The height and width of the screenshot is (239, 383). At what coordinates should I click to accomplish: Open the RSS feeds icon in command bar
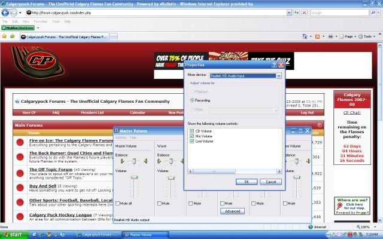[317, 36]
